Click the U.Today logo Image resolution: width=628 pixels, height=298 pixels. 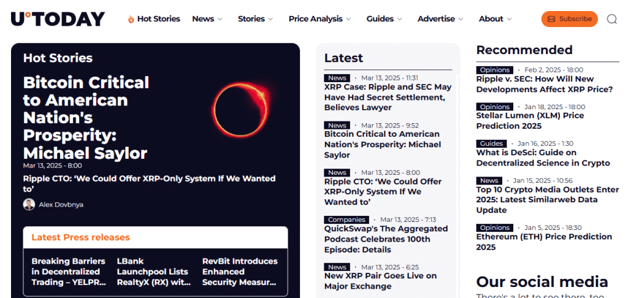pos(58,19)
